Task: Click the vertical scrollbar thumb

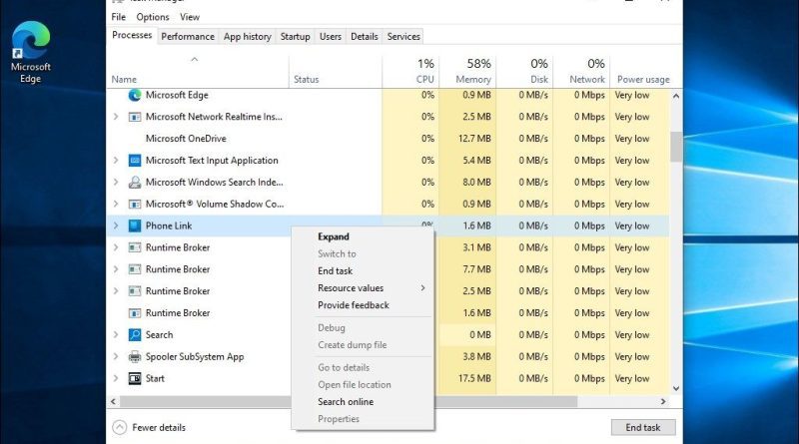Action: [x=676, y=147]
